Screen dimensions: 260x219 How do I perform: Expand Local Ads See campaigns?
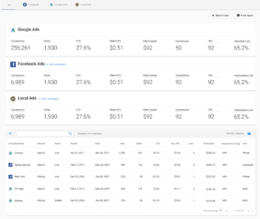pyautogui.click(x=49, y=98)
